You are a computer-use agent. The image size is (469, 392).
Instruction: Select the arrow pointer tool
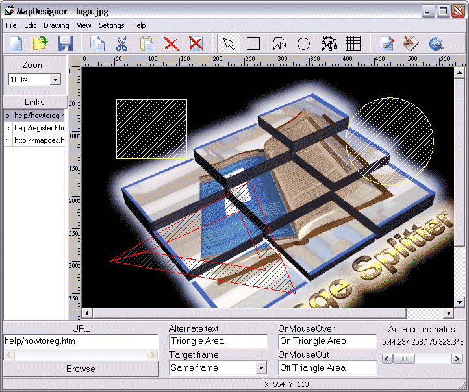pos(229,43)
